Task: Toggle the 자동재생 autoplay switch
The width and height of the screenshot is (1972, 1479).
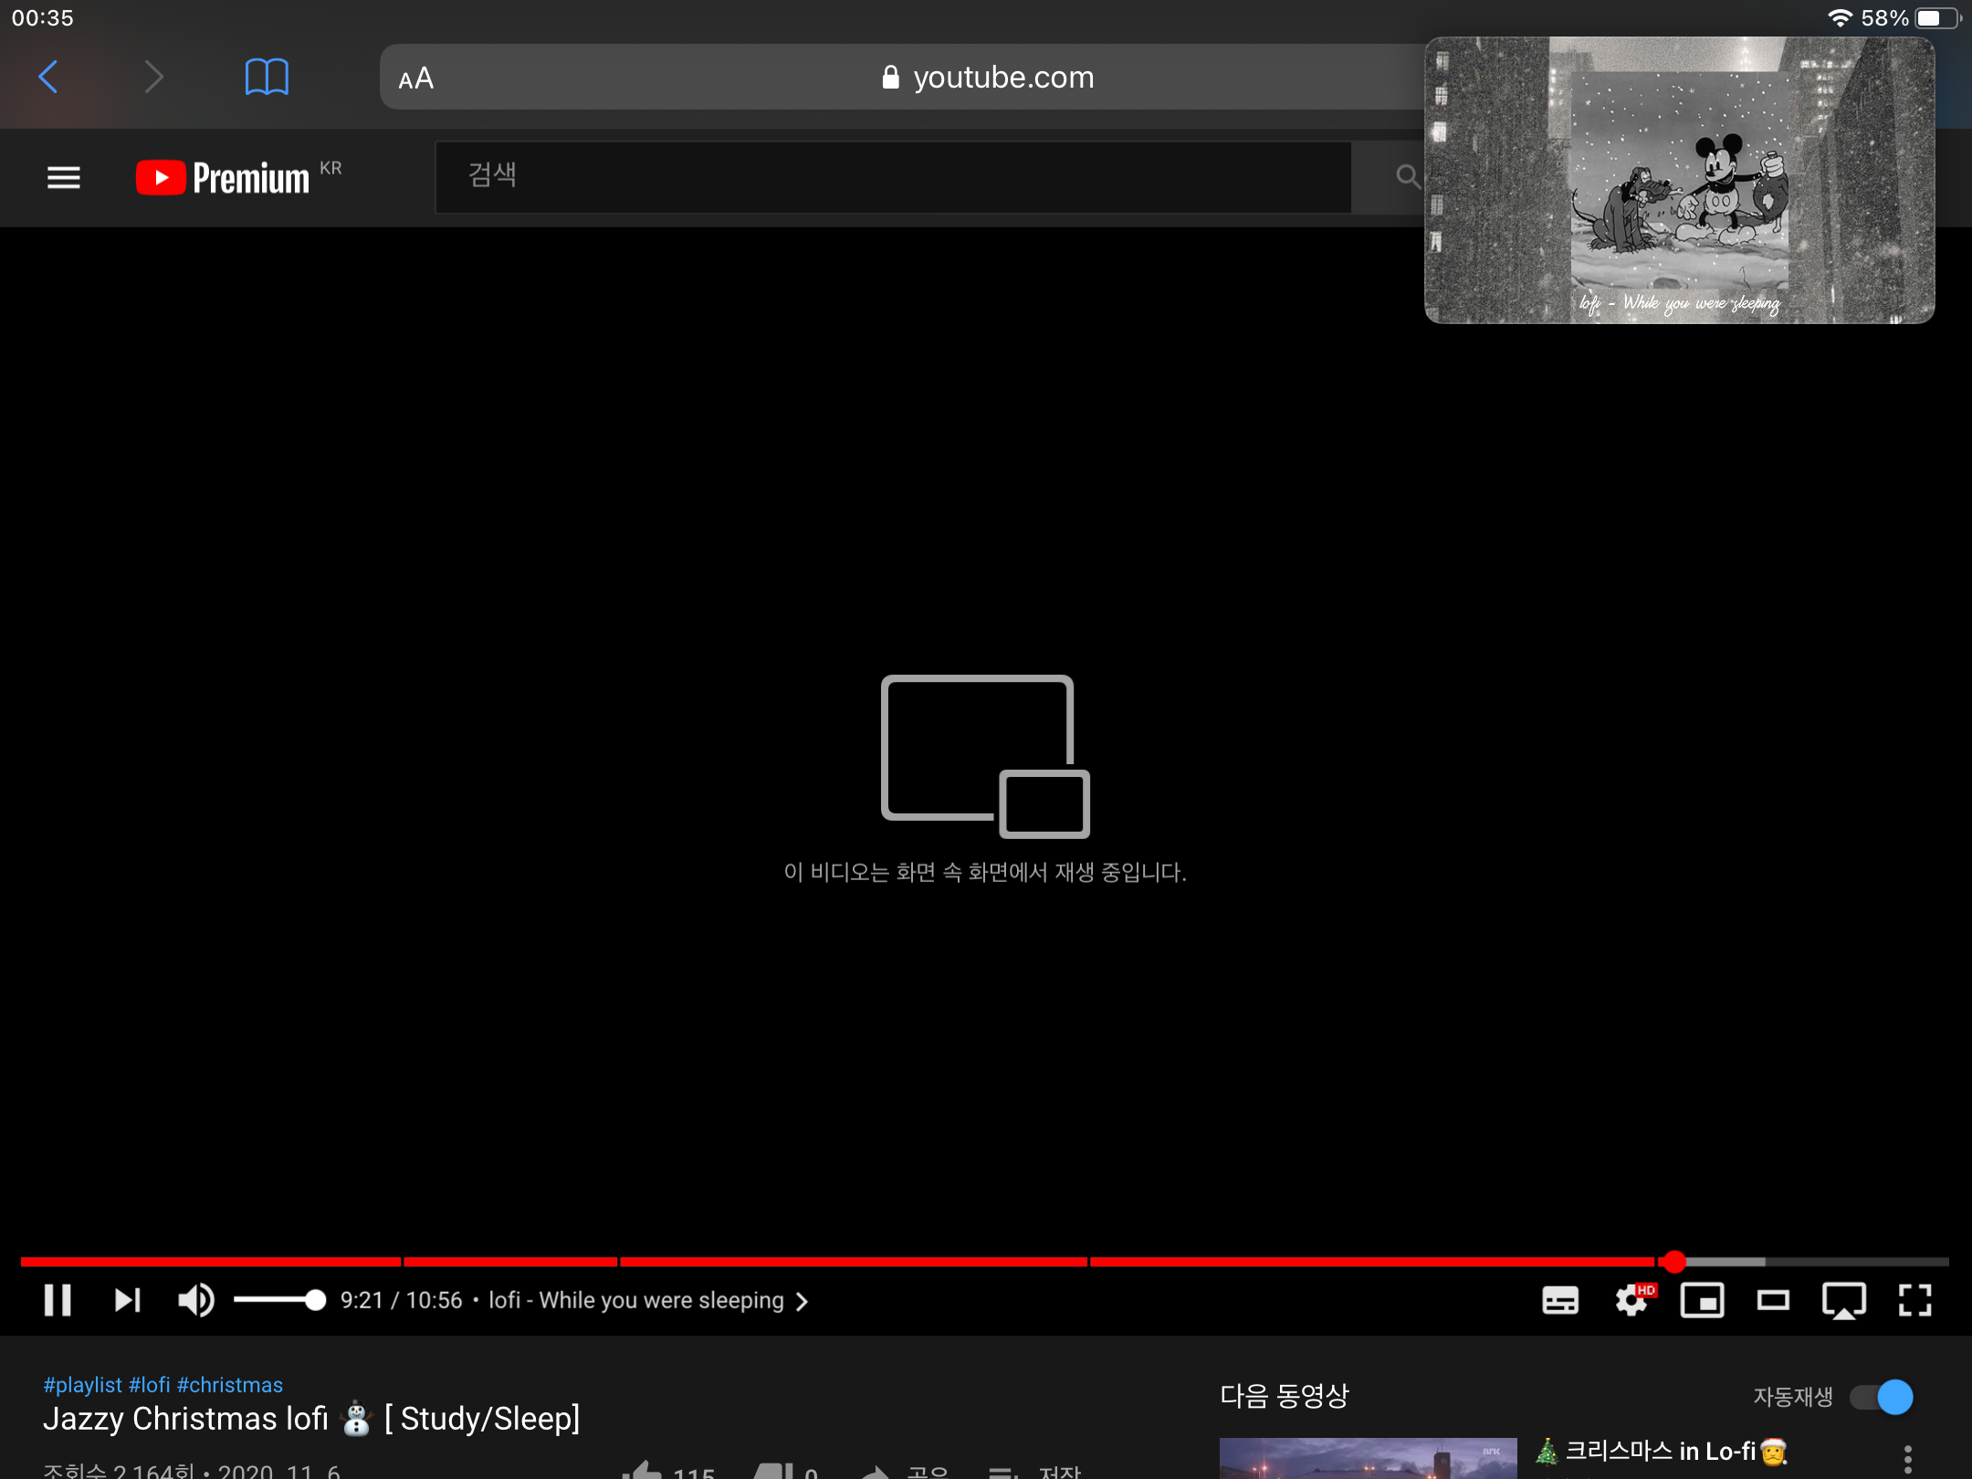Action: click(x=1882, y=1397)
